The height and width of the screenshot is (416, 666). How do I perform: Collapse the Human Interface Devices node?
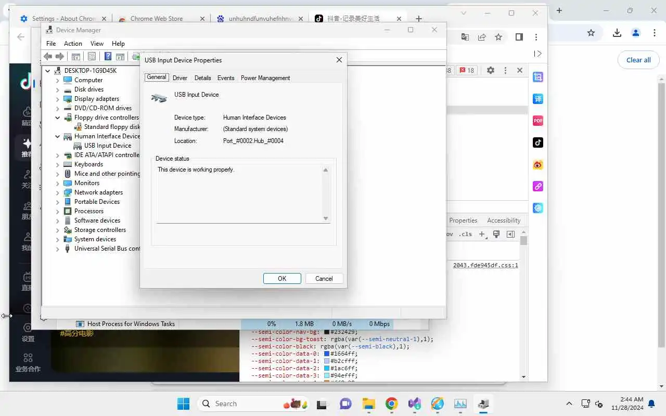58,136
